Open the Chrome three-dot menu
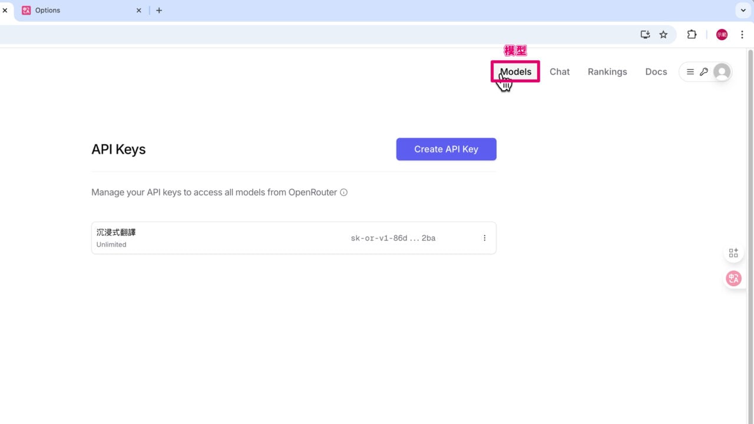 [742, 35]
